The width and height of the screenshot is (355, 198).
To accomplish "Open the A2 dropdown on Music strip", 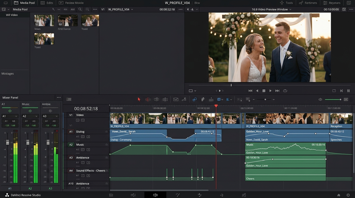I will 30,116.
